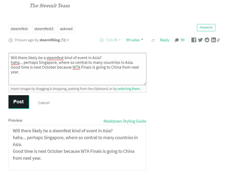Viewport: 230px width, 179px height.
Task: Share post on Twitter
Action: point(200,40)
